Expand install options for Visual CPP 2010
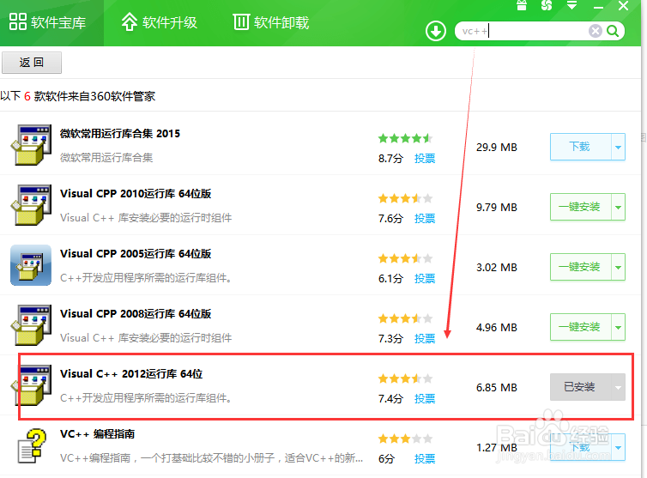Image resolution: width=647 pixels, height=478 pixels. coord(618,207)
